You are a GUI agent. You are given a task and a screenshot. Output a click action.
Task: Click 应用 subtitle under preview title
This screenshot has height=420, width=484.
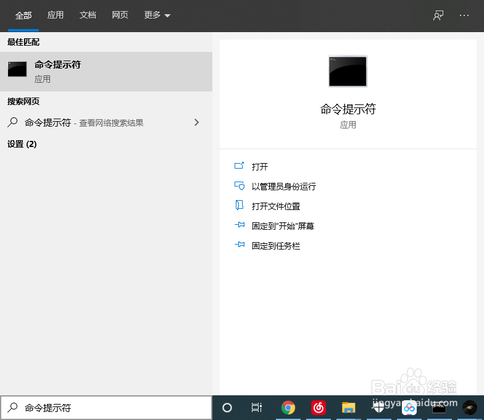[x=348, y=125]
